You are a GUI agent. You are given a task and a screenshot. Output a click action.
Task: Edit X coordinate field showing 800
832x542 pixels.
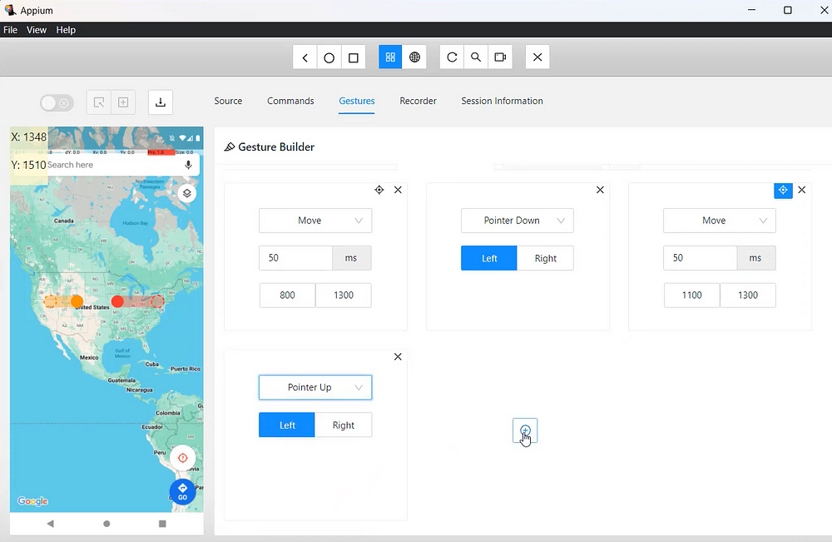click(x=288, y=296)
